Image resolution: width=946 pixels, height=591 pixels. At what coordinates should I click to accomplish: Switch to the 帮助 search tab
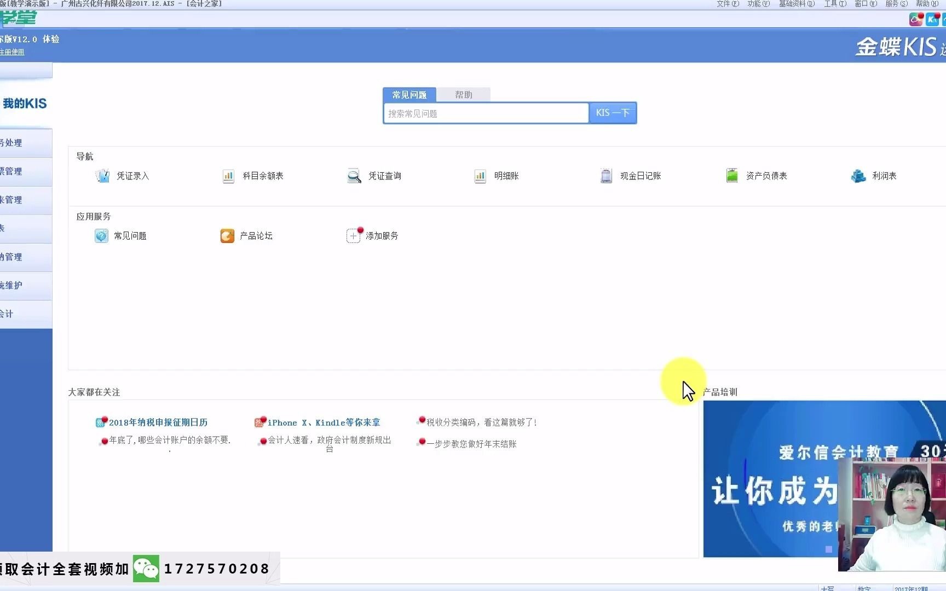(464, 95)
